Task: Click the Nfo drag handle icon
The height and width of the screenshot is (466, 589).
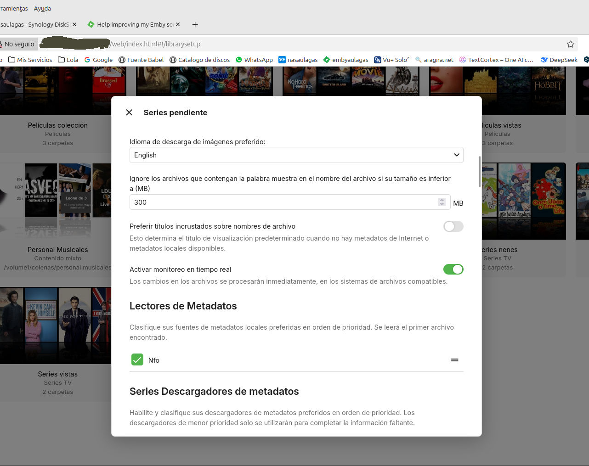Action: 454,360
